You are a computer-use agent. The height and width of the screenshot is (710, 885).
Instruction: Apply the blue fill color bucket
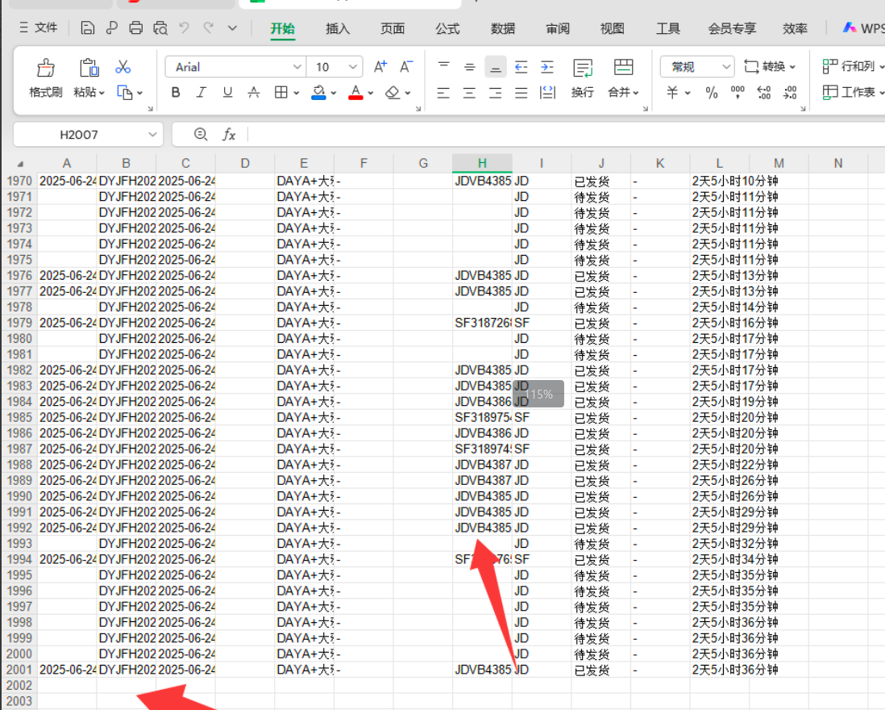point(318,92)
